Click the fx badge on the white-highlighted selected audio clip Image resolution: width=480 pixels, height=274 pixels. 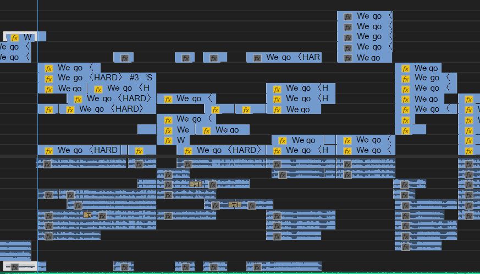[x=14, y=267]
